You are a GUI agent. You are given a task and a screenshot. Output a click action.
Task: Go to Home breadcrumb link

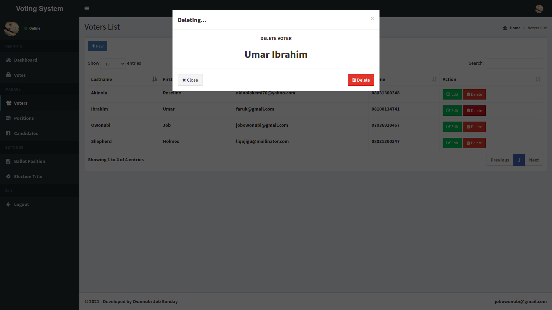pyautogui.click(x=512, y=28)
